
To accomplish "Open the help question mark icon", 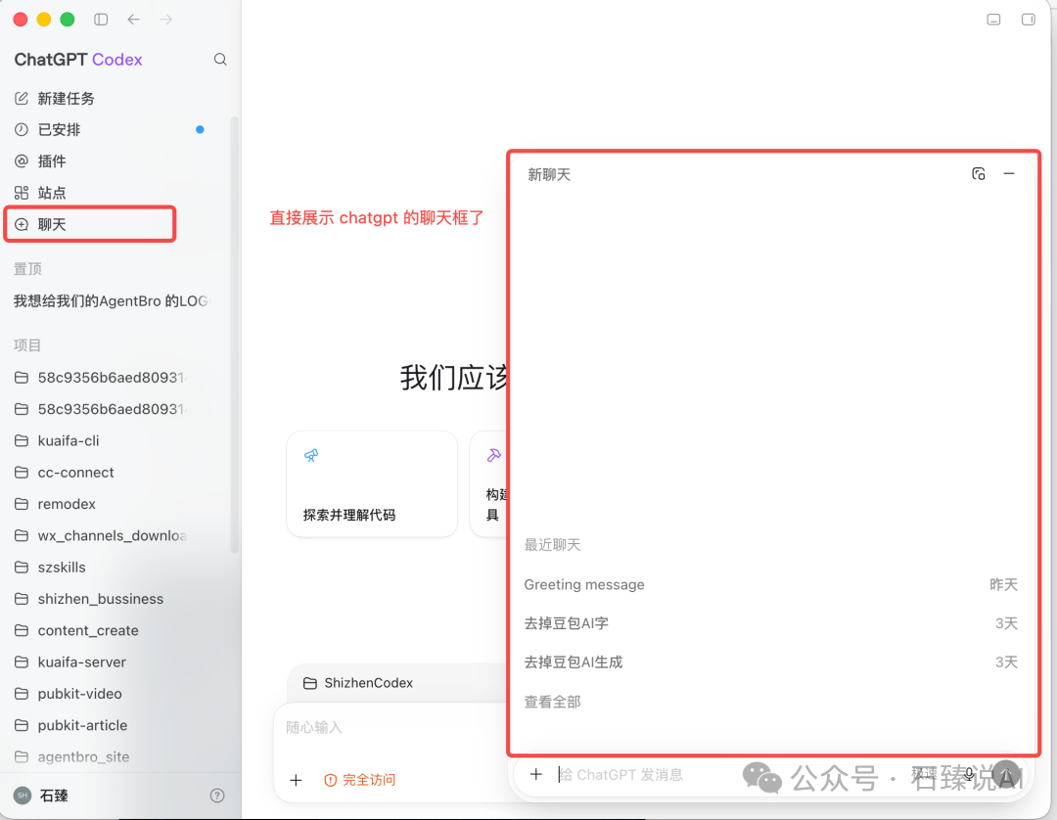I will click(217, 796).
